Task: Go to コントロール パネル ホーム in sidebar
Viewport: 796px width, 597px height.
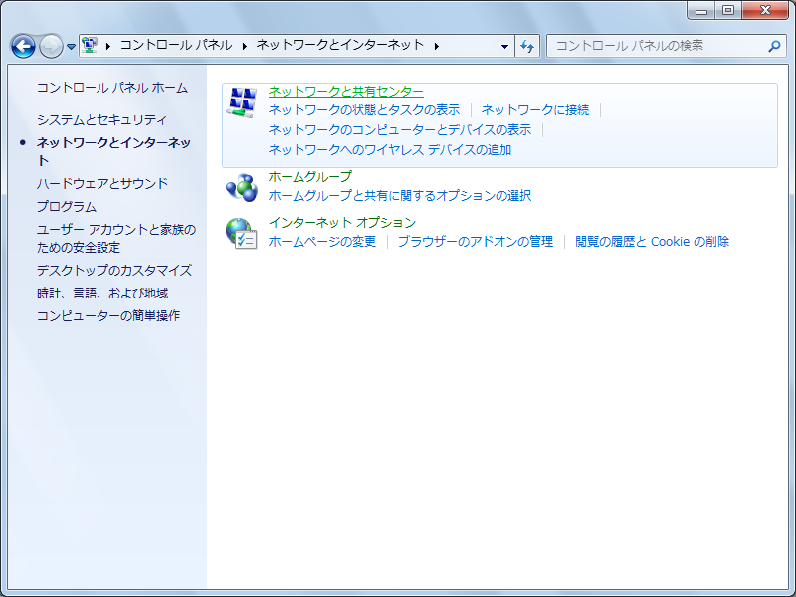Action: coord(112,88)
